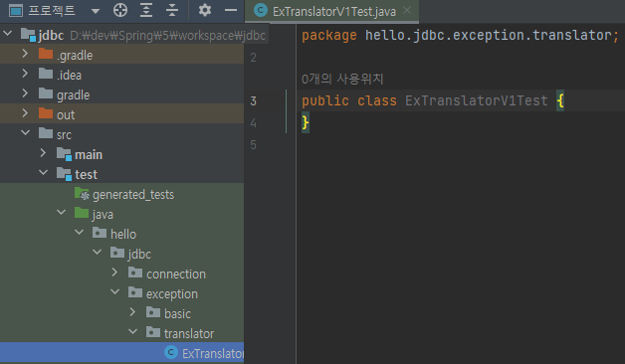
Task: Click line number 3 in the gutter
Action: 254,101
